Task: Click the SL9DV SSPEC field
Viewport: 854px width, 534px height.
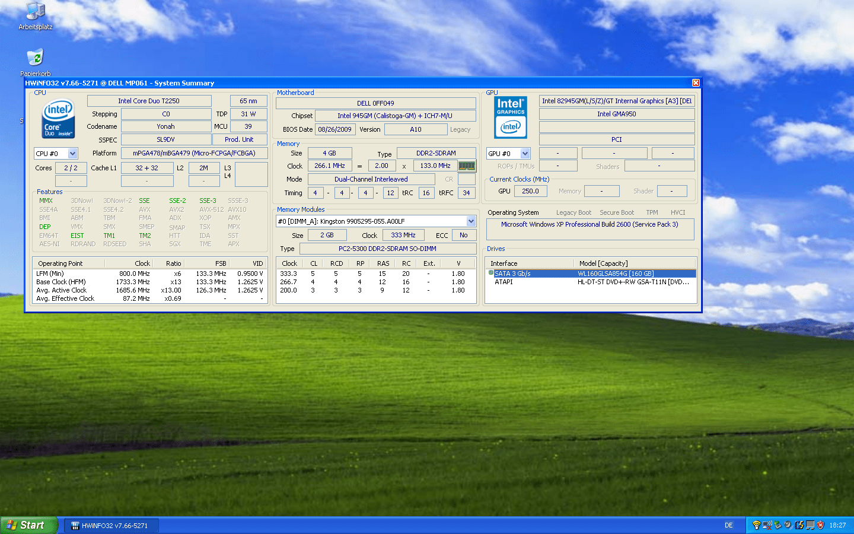Action: 166,139
